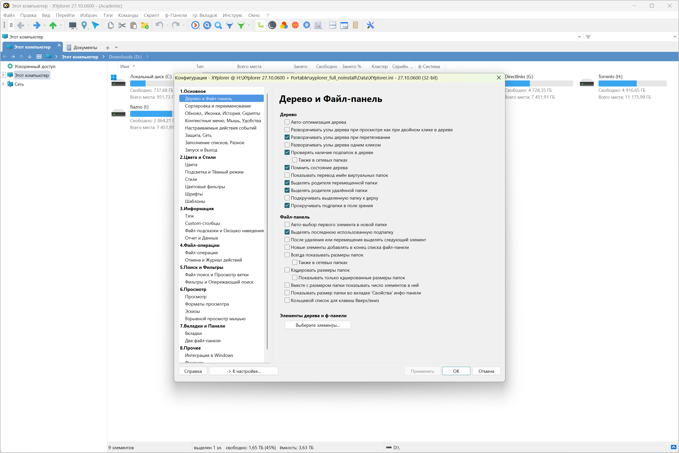Click the 'Выберите элементы...' button
This screenshot has height=453, width=679.
(x=317, y=325)
